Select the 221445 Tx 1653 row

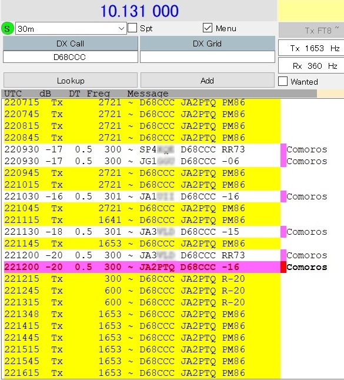point(142,338)
